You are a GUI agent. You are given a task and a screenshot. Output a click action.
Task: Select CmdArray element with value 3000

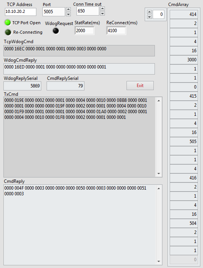184,60
